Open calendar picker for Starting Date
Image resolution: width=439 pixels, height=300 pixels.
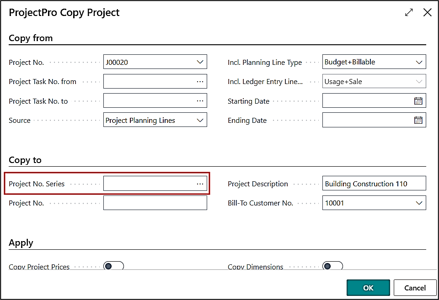[418, 101]
